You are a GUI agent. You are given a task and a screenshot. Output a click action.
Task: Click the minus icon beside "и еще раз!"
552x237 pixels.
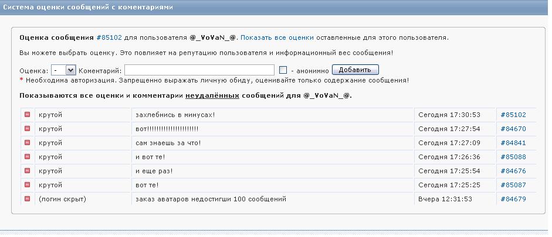pyautogui.click(x=27, y=171)
